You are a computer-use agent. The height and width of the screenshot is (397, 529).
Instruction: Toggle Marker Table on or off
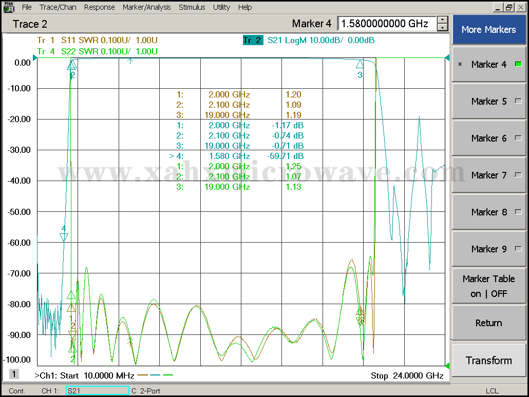click(488, 286)
